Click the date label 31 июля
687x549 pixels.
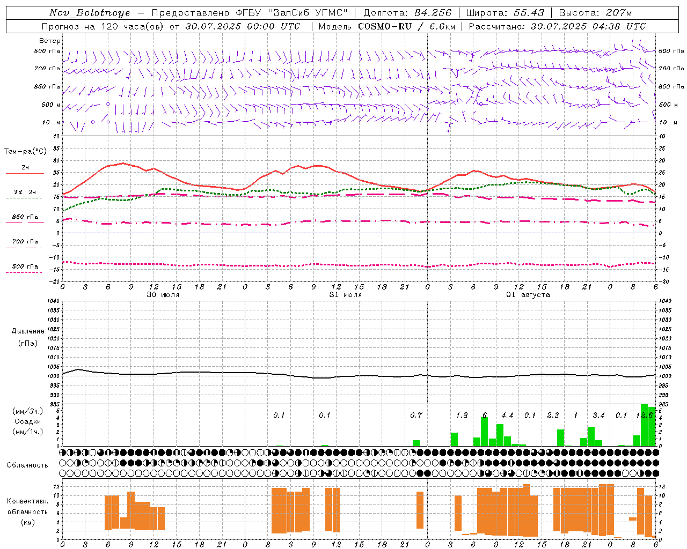pos(346,295)
